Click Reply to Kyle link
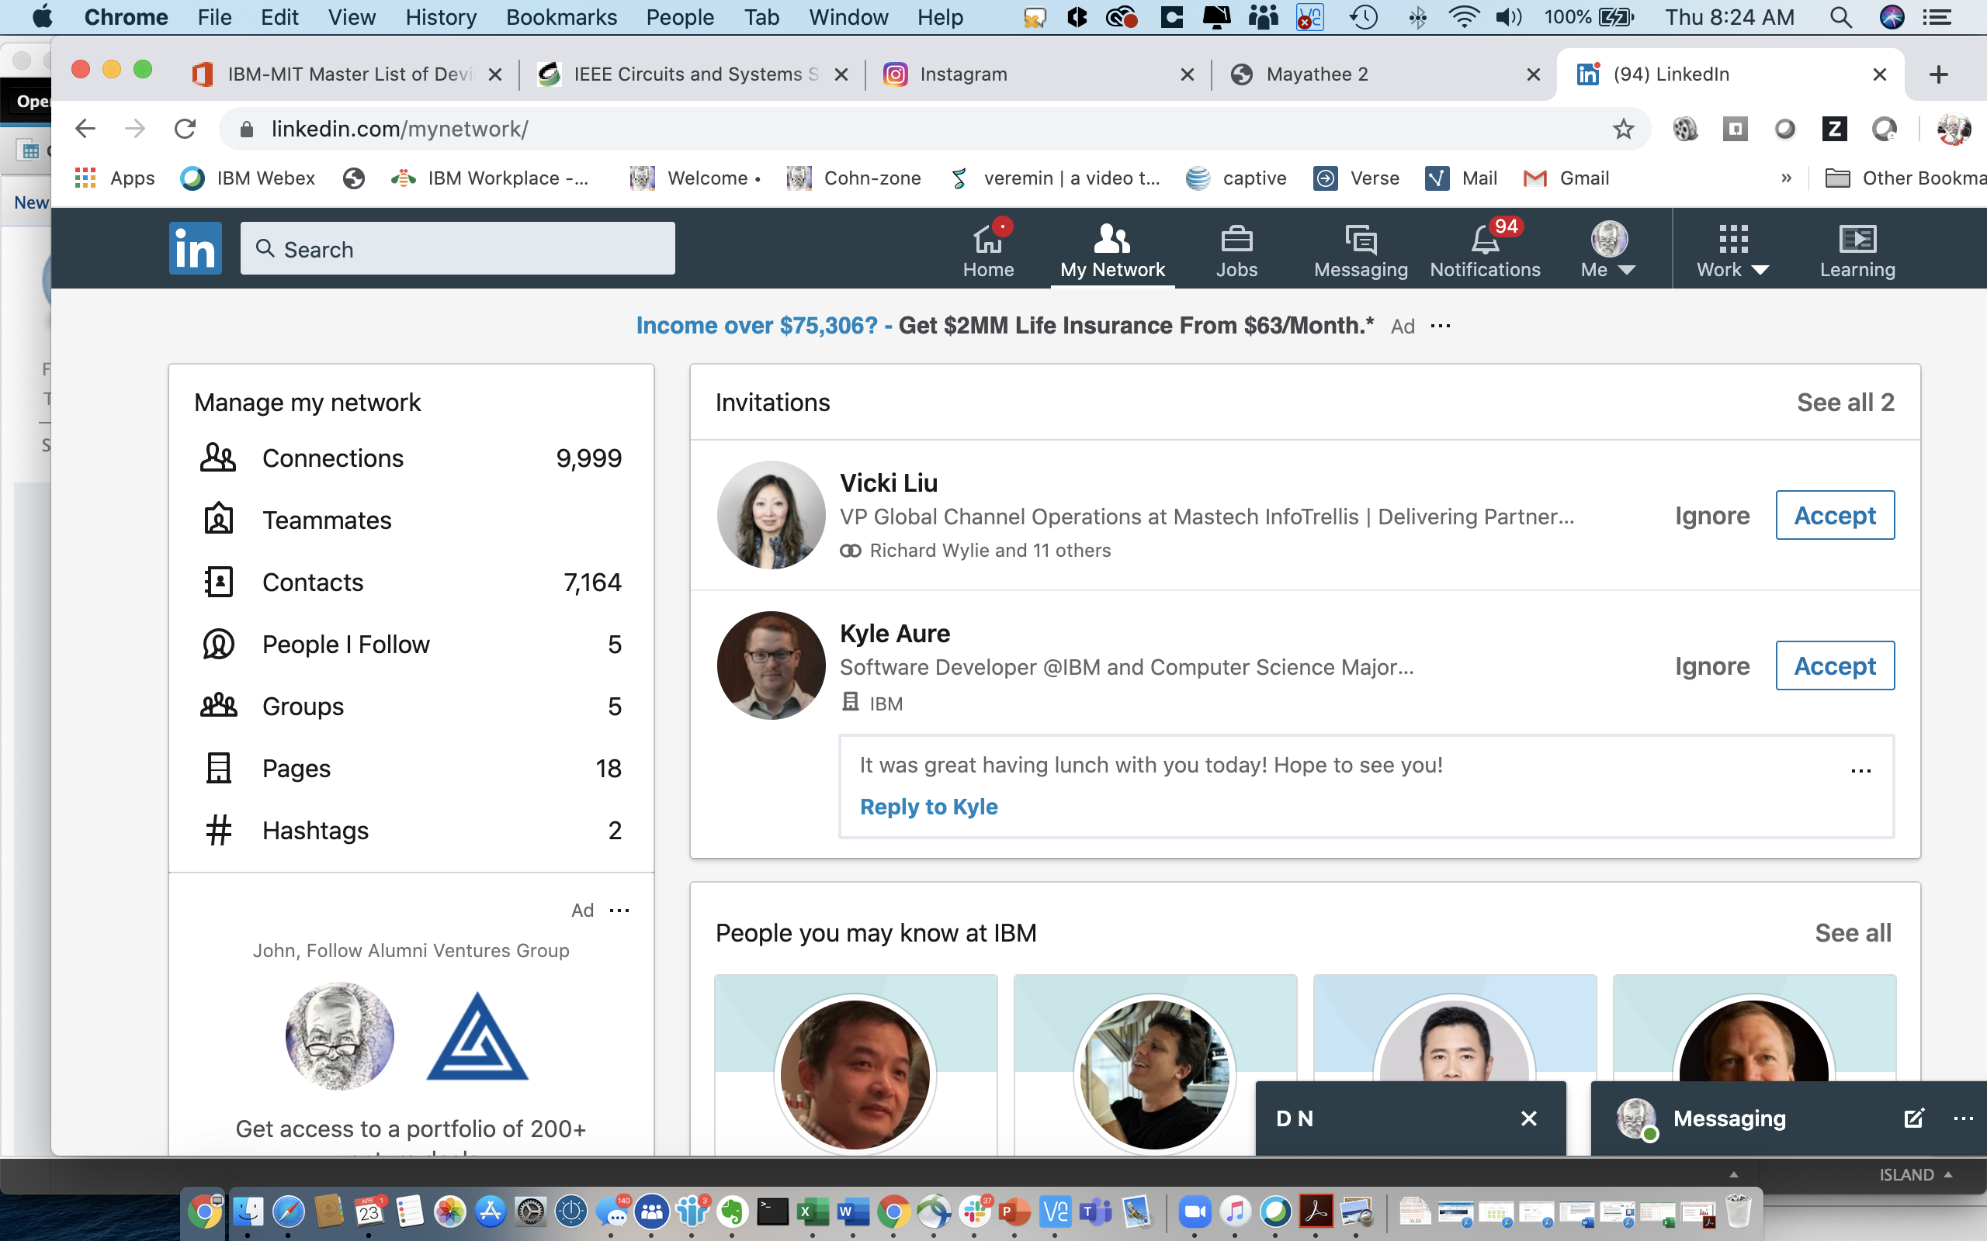Screen dimensions: 1987x1241 tap(928, 807)
